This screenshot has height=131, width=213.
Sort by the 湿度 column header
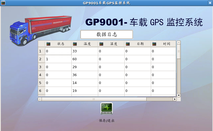pyautogui.click(x=111, y=44)
